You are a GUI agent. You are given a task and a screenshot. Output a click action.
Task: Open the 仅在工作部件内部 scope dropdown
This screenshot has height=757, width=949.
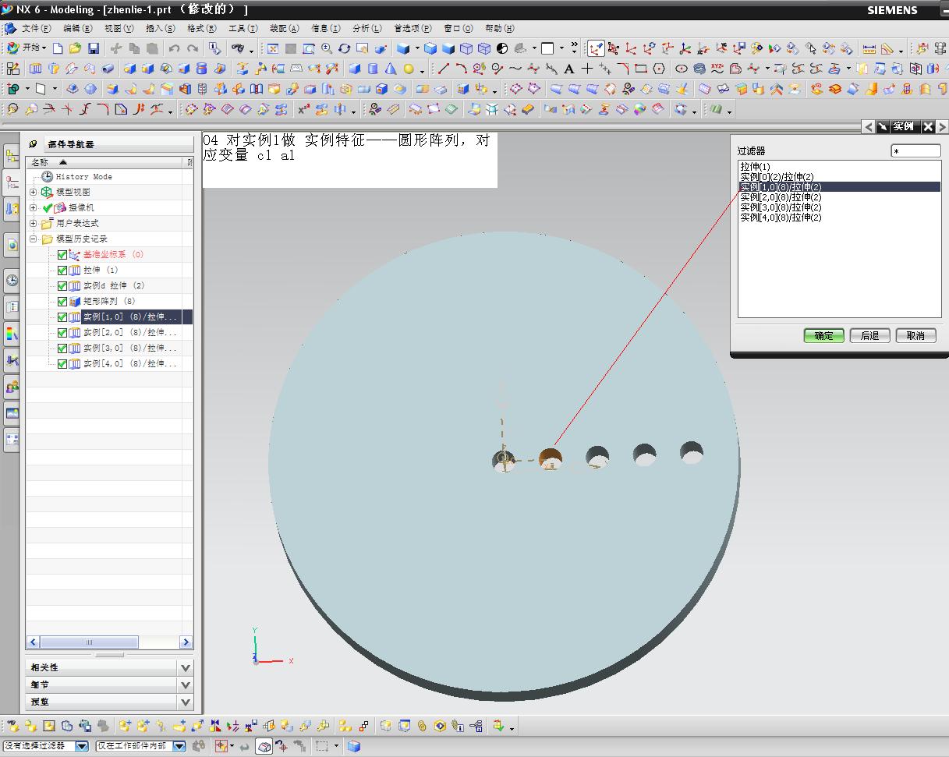[x=179, y=746]
